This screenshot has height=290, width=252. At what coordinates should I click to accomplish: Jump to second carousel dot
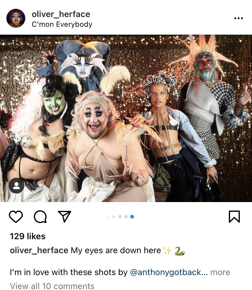(114, 217)
